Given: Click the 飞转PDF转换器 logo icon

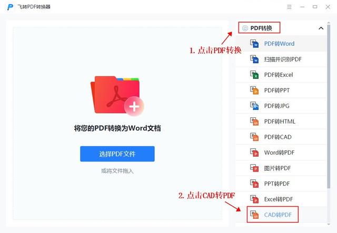Looking at the screenshot, I should 10,7.
